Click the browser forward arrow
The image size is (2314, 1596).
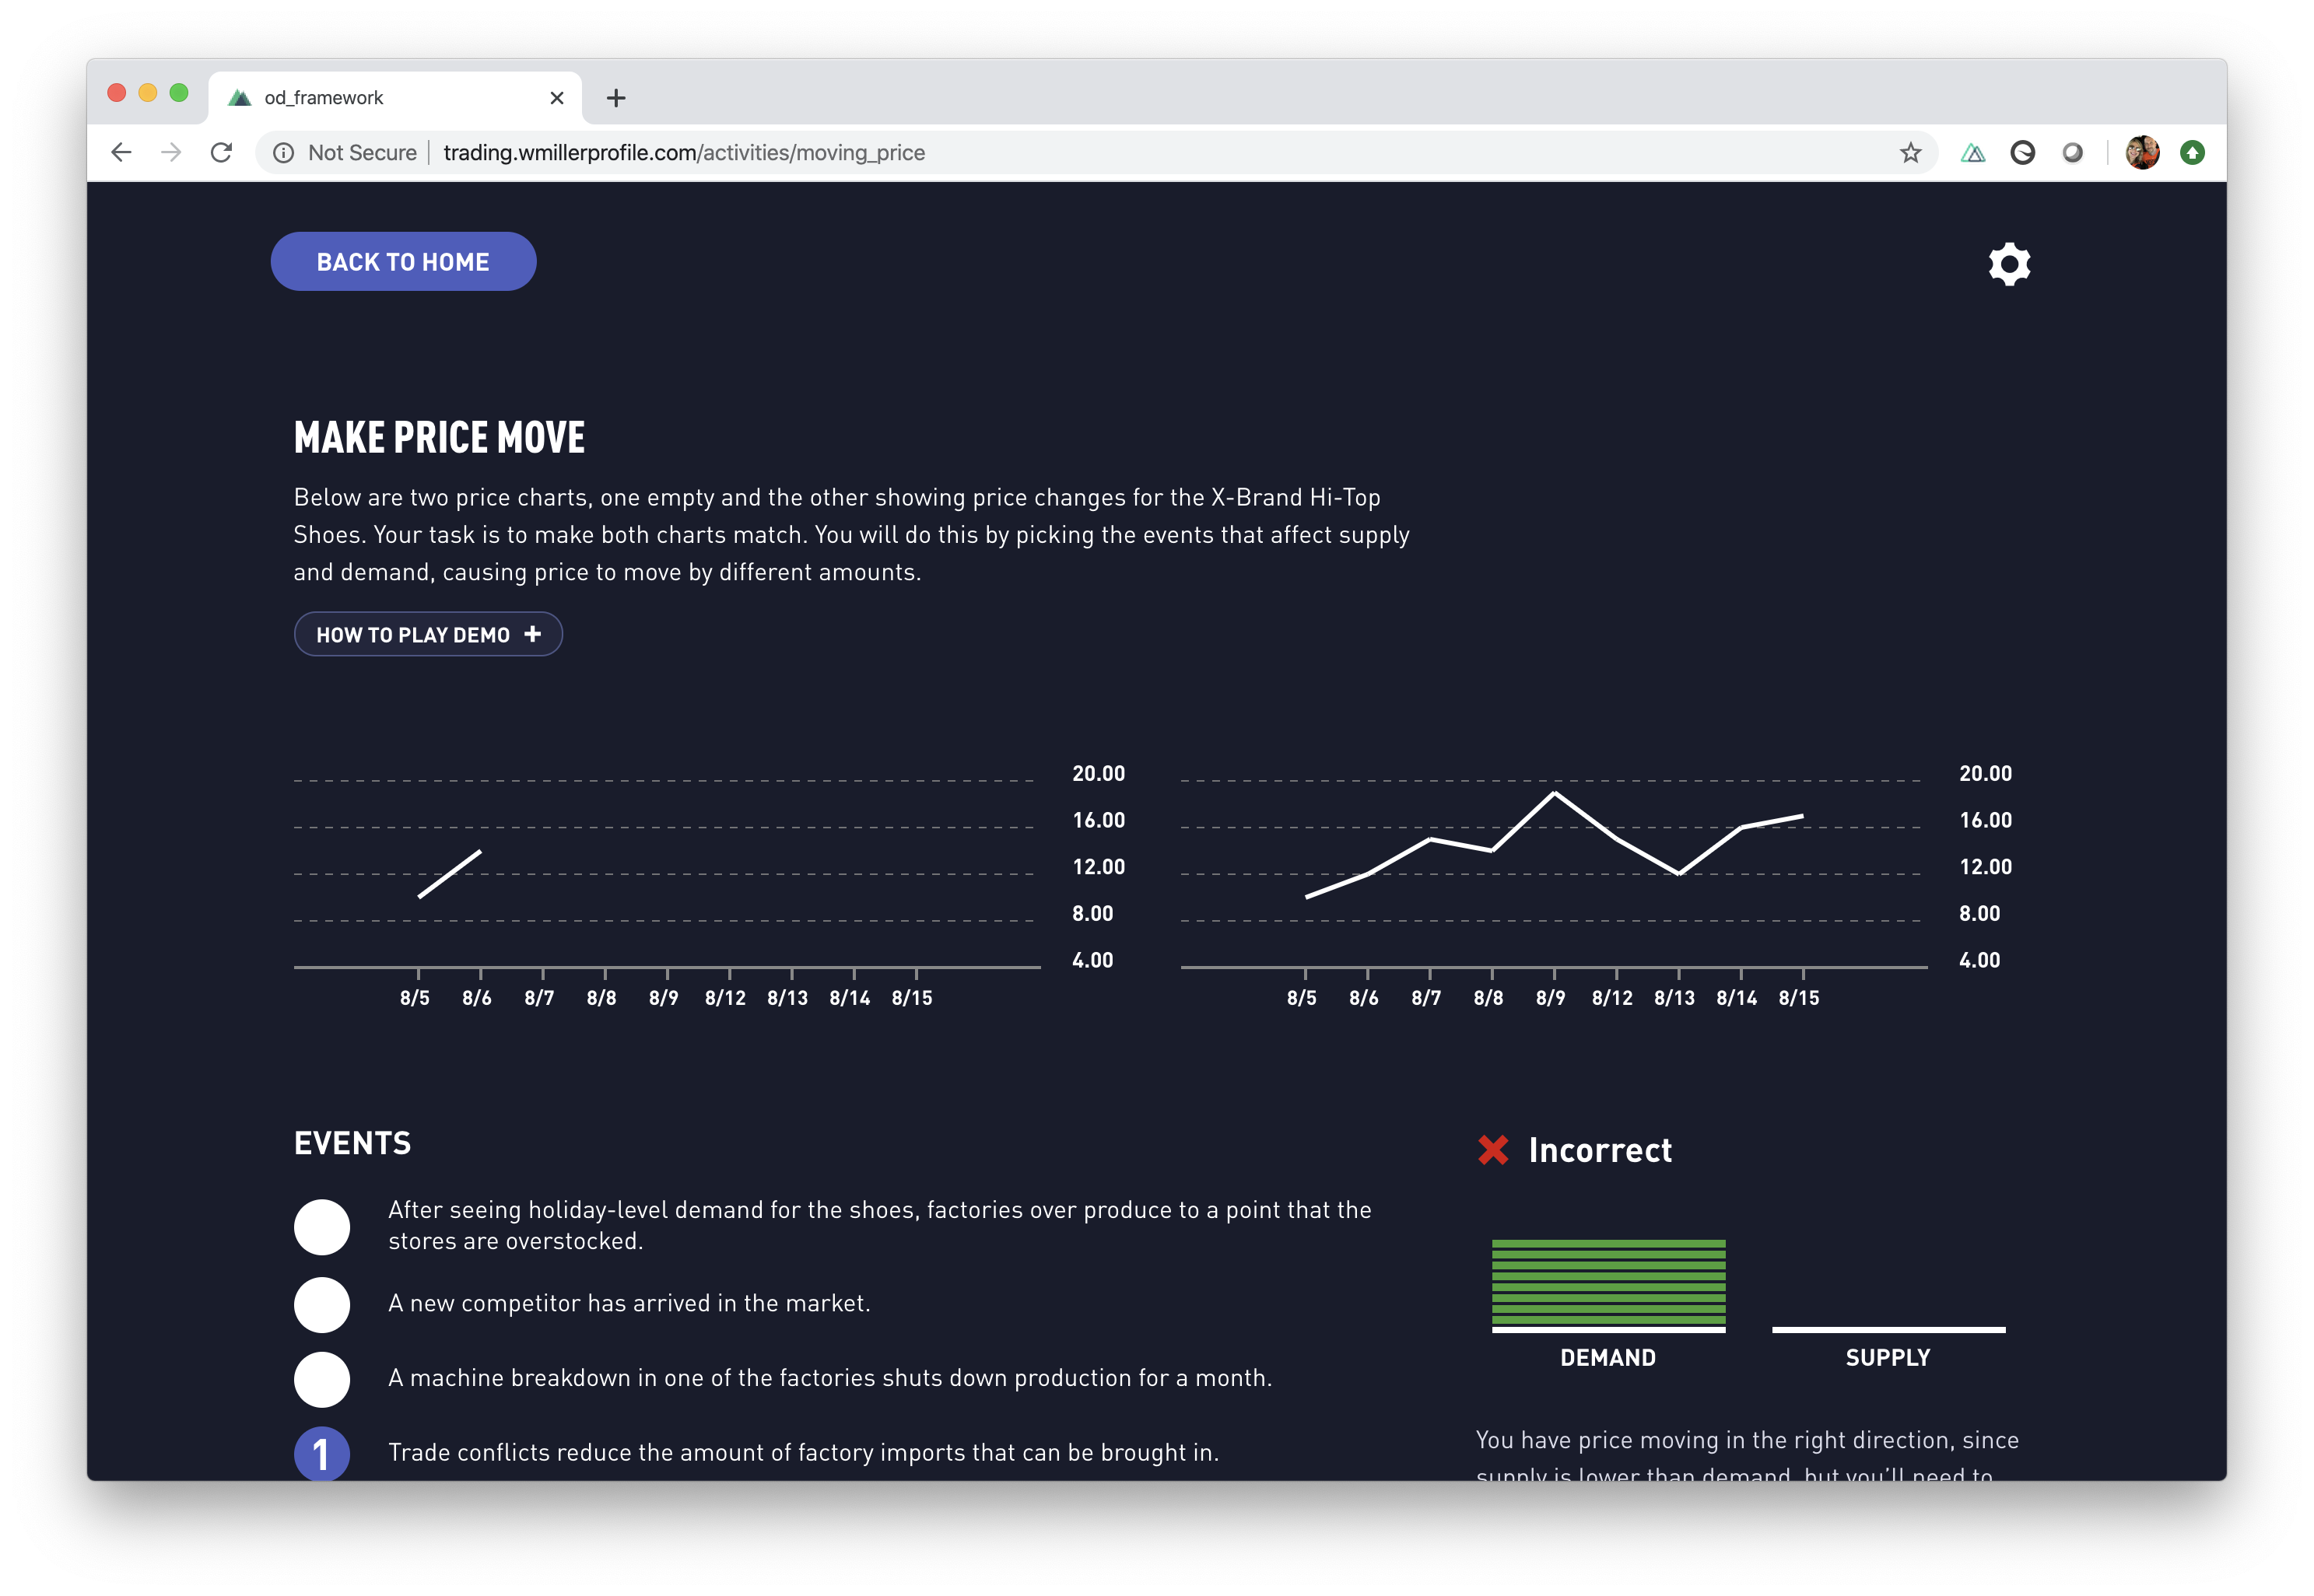click(x=172, y=152)
